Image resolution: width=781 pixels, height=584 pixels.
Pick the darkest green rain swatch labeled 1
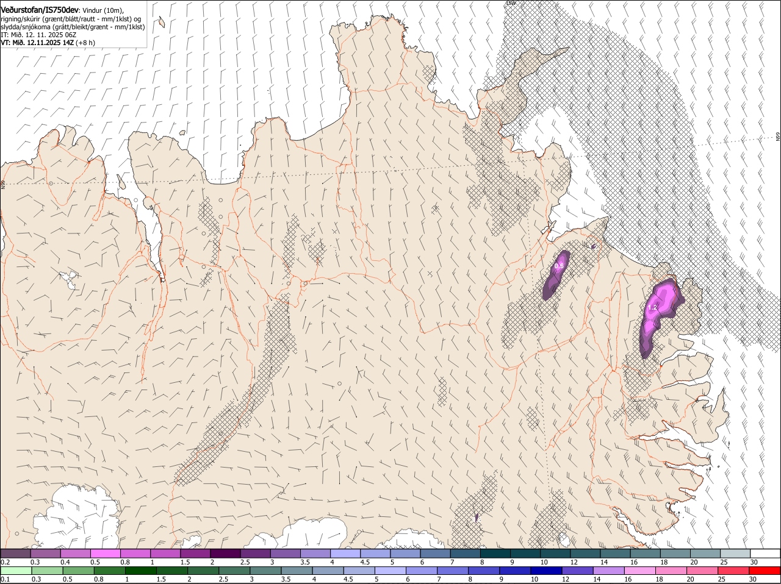140,571
